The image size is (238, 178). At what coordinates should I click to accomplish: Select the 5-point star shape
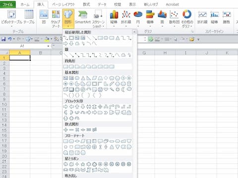(x=83, y=164)
